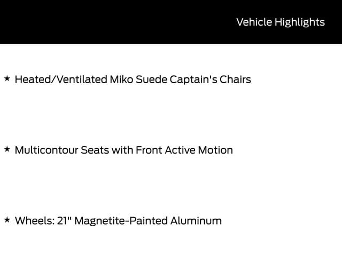Click the word "Highlights" in header
Screen dimensions: 342x256
point(300,22)
